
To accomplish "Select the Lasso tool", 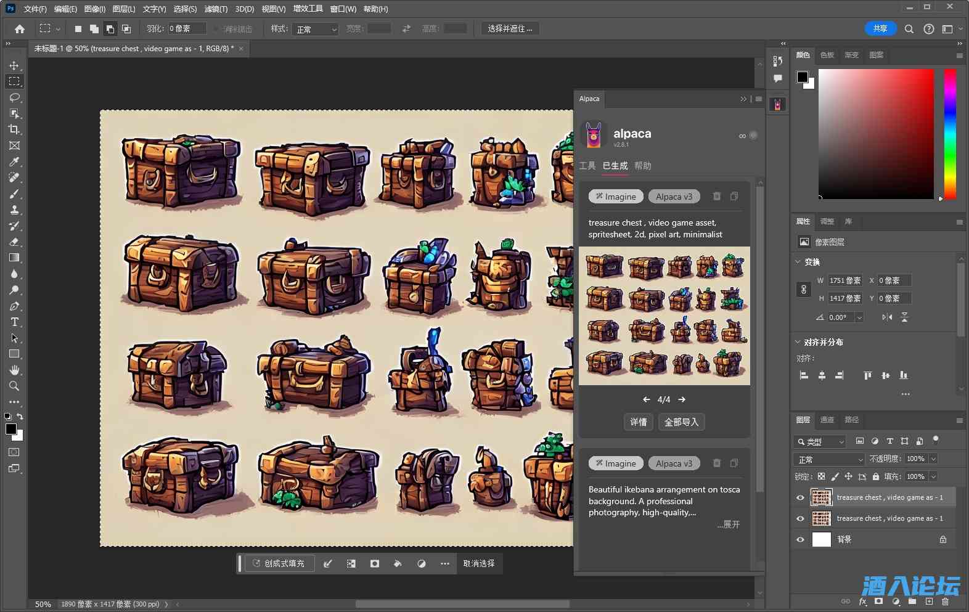I will pos(14,97).
